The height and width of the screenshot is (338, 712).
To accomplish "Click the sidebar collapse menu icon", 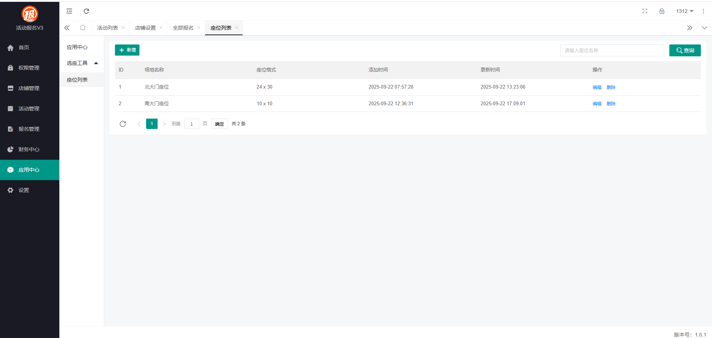I will [69, 11].
